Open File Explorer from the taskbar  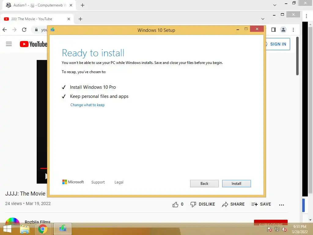click(x=24, y=229)
